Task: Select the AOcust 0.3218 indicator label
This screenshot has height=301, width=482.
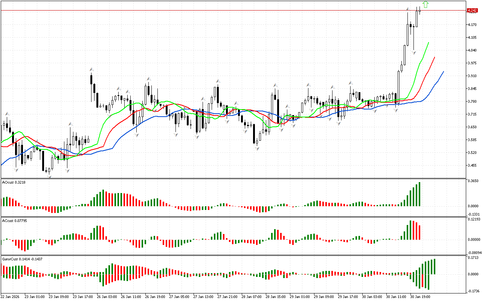Action: coord(12,182)
